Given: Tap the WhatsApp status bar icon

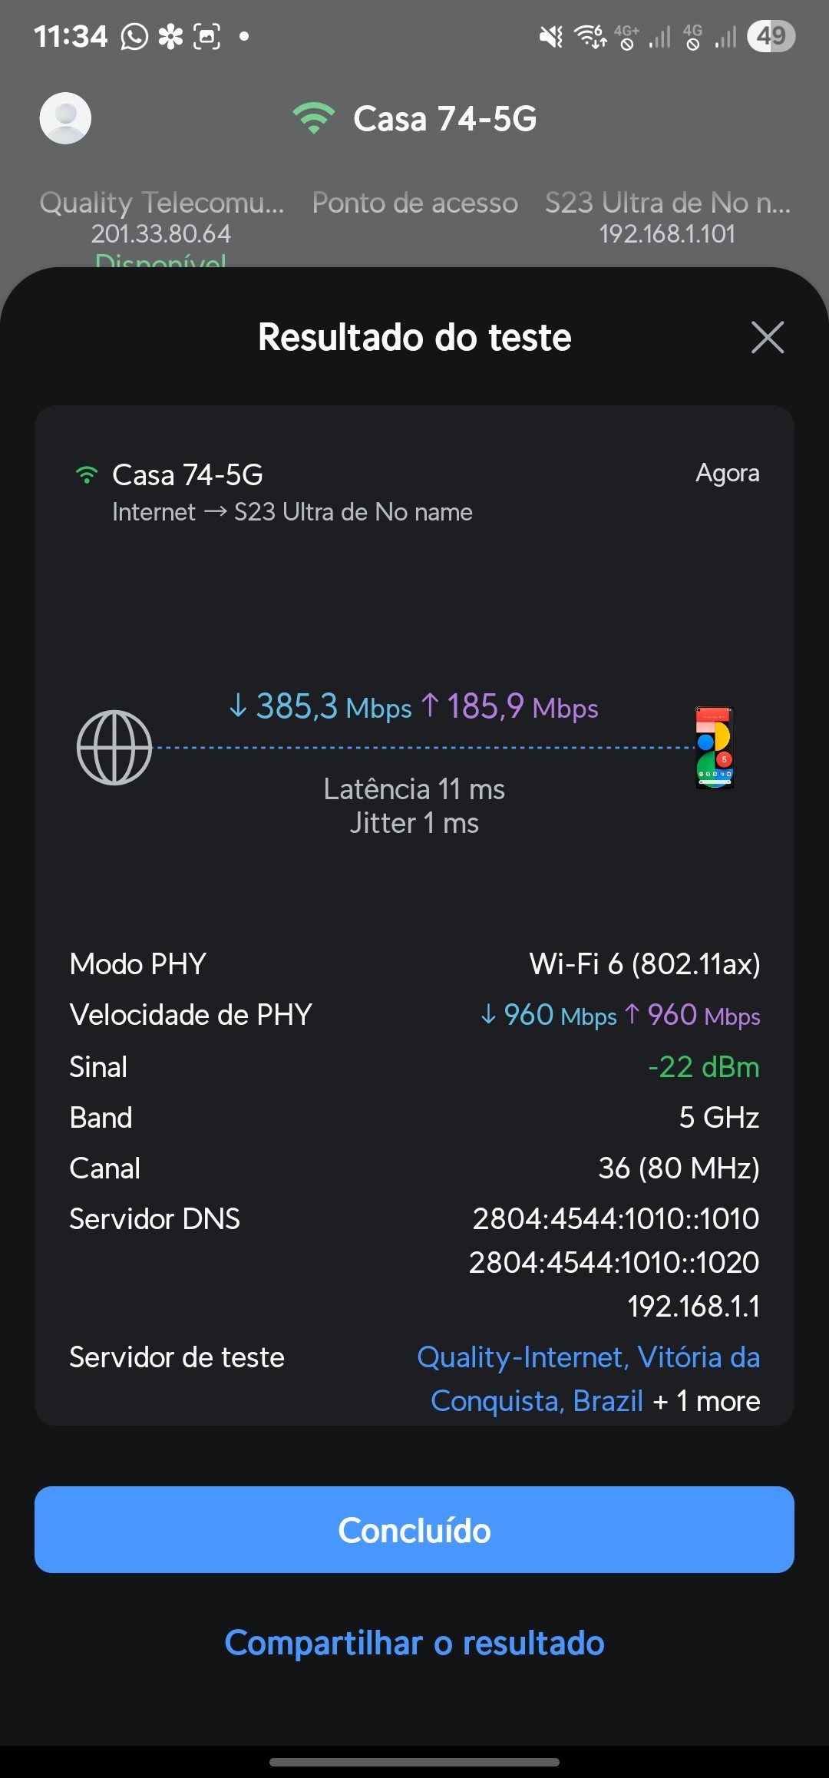Looking at the screenshot, I should click(x=134, y=36).
